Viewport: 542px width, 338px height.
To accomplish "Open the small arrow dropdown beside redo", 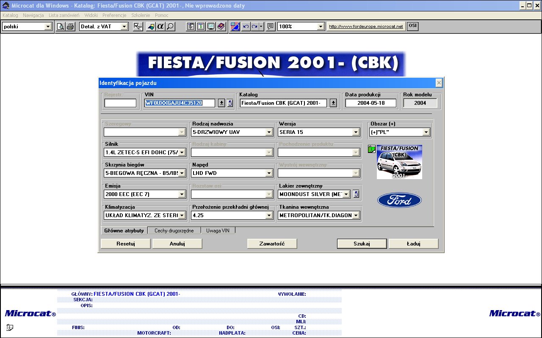I will click(261, 26).
